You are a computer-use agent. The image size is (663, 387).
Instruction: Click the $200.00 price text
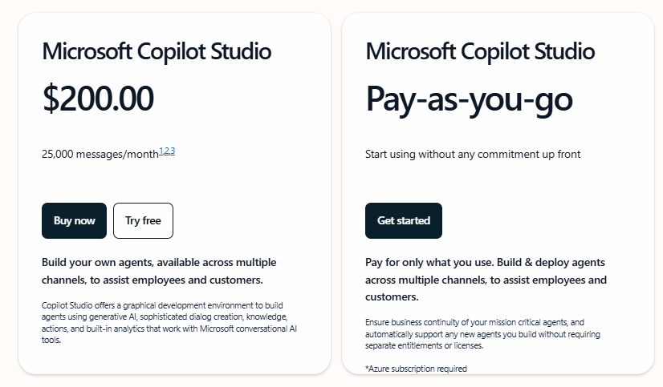point(98,99)
